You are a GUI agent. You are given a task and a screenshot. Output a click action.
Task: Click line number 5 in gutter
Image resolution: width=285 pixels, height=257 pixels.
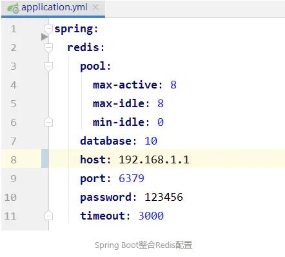(14, 104)
